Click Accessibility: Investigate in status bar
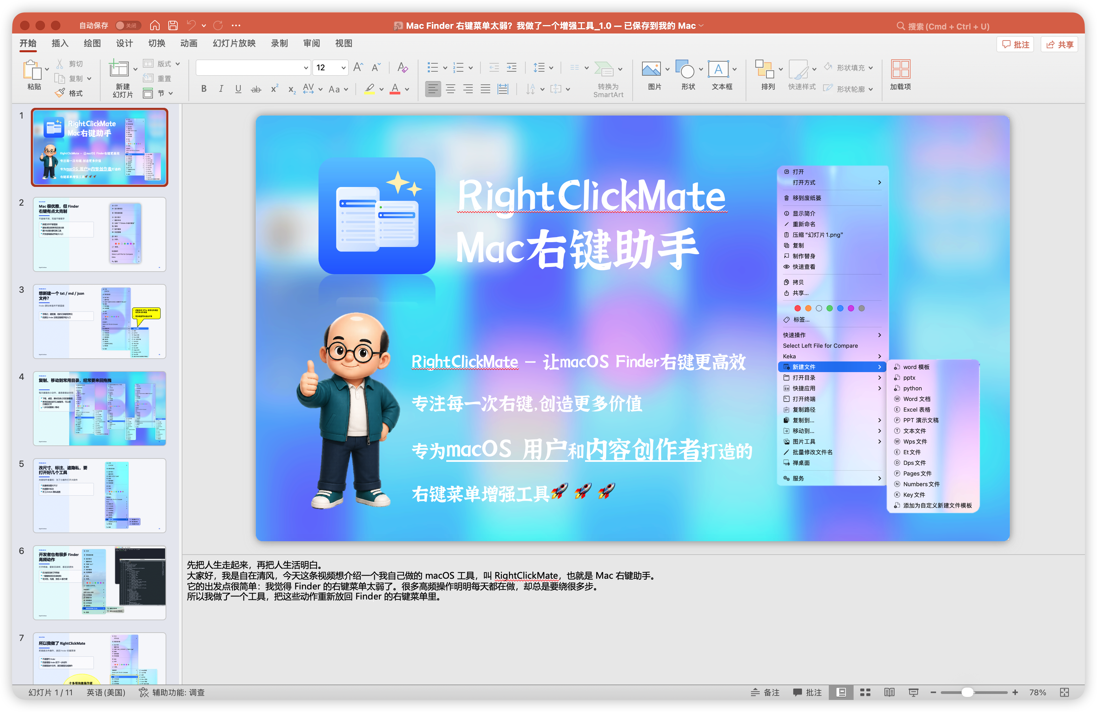Screen dimensions: 1097x712 click(x=172, y=692)
